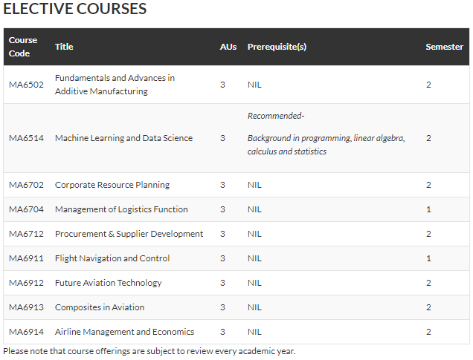Screen dimensions: 473x360
Task: Click the Course Code column header
Action: pos(23,47)
